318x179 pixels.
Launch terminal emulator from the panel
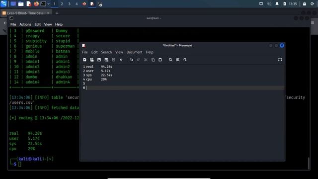43,3
